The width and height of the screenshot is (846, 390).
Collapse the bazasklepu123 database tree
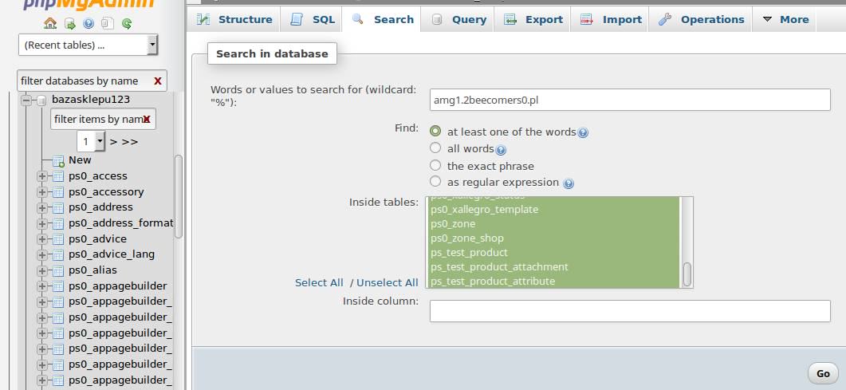coord(26,100)
